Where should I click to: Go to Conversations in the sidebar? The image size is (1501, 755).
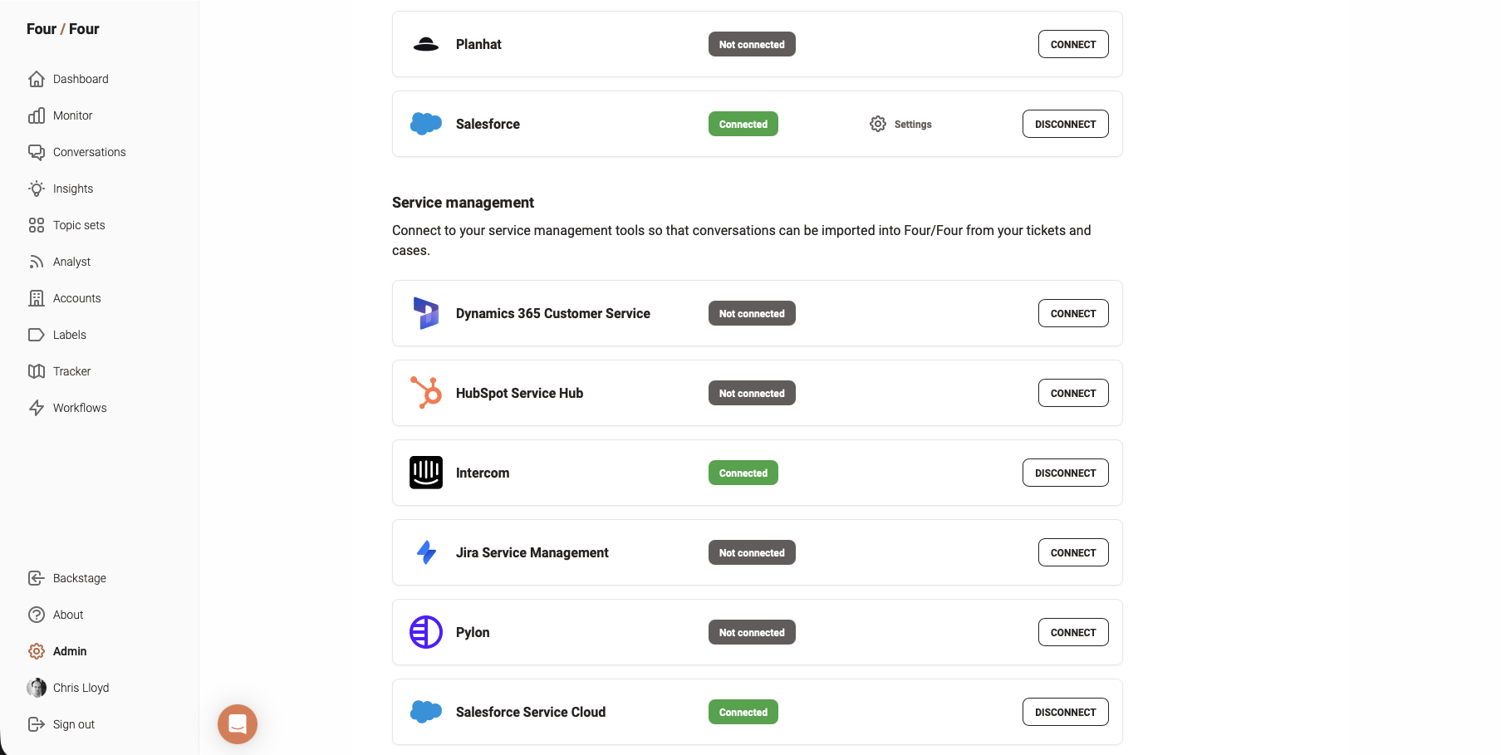pyautogui.click(x=89, y=152)
